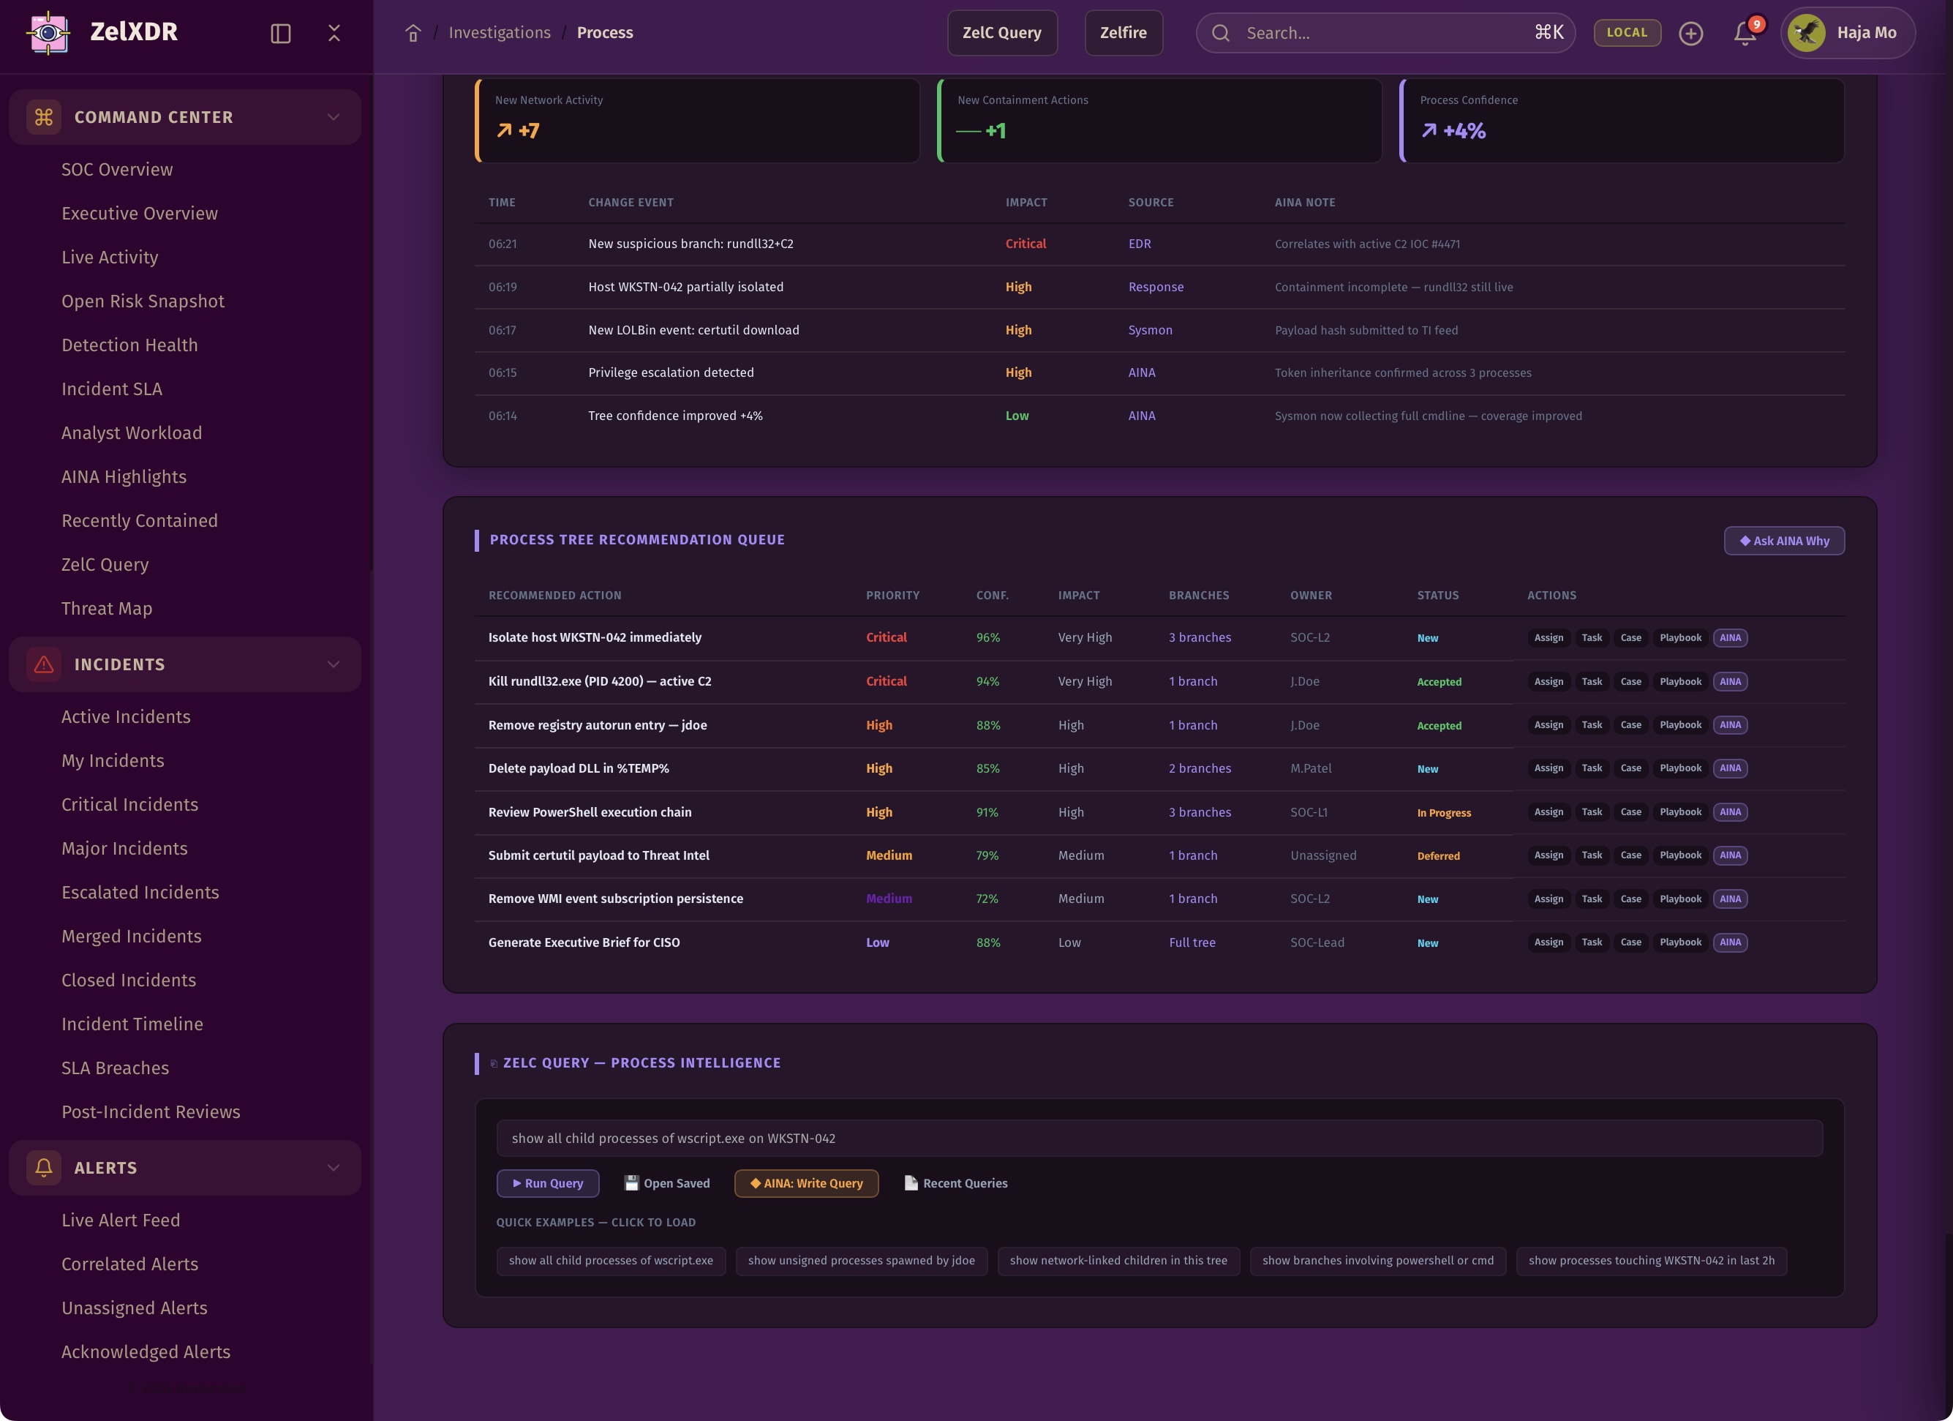Collapse the Alerts section chevron

(x=334, y=1168)
